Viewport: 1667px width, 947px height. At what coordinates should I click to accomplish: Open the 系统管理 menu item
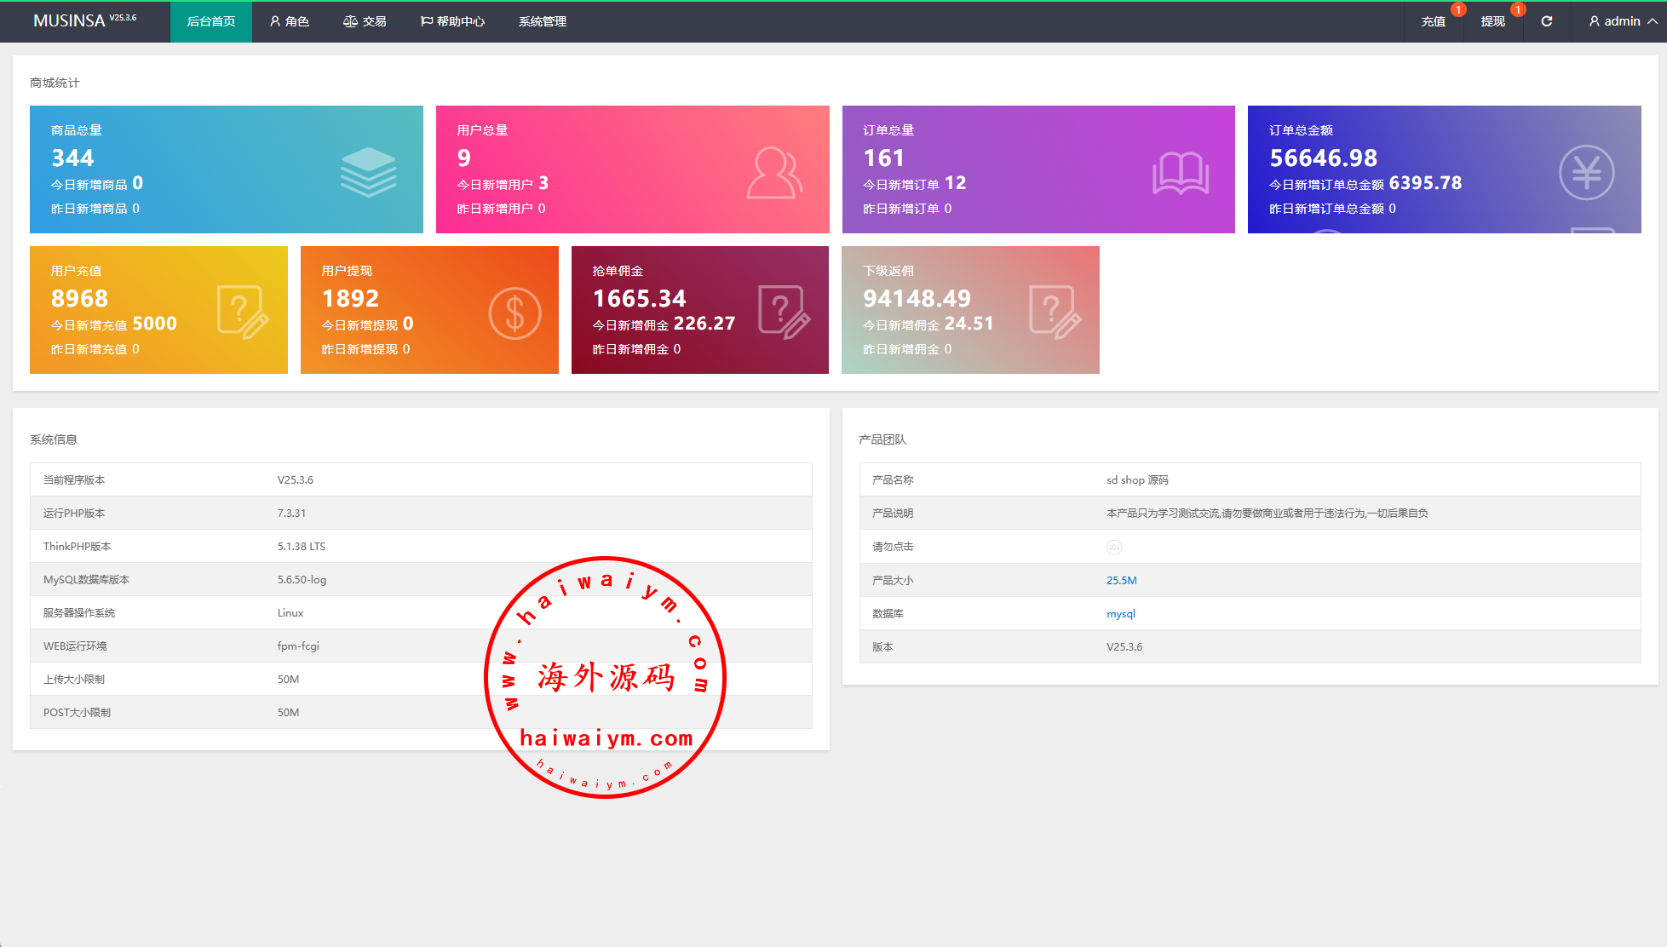[x=543, y=21]
